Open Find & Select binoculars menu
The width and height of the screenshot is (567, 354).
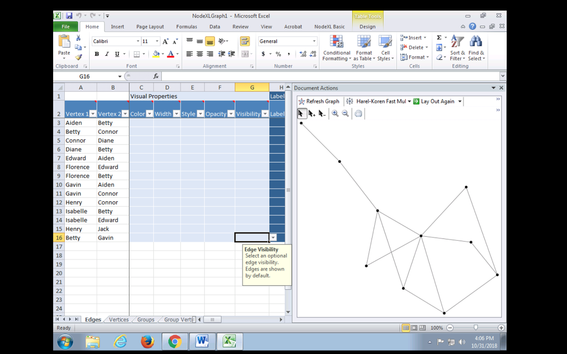tap(476, 48)
